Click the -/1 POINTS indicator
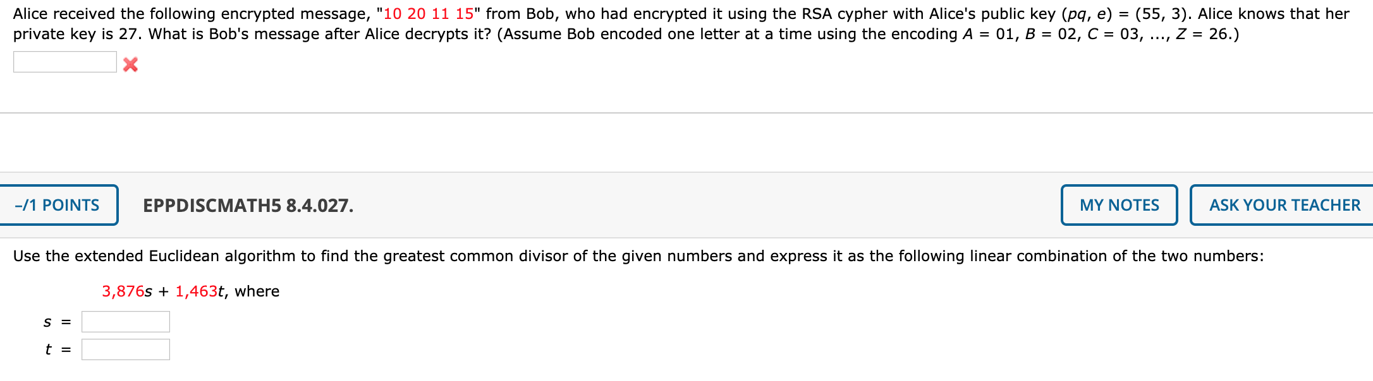Screen dimensions: 1373x381 pos(57,204)
